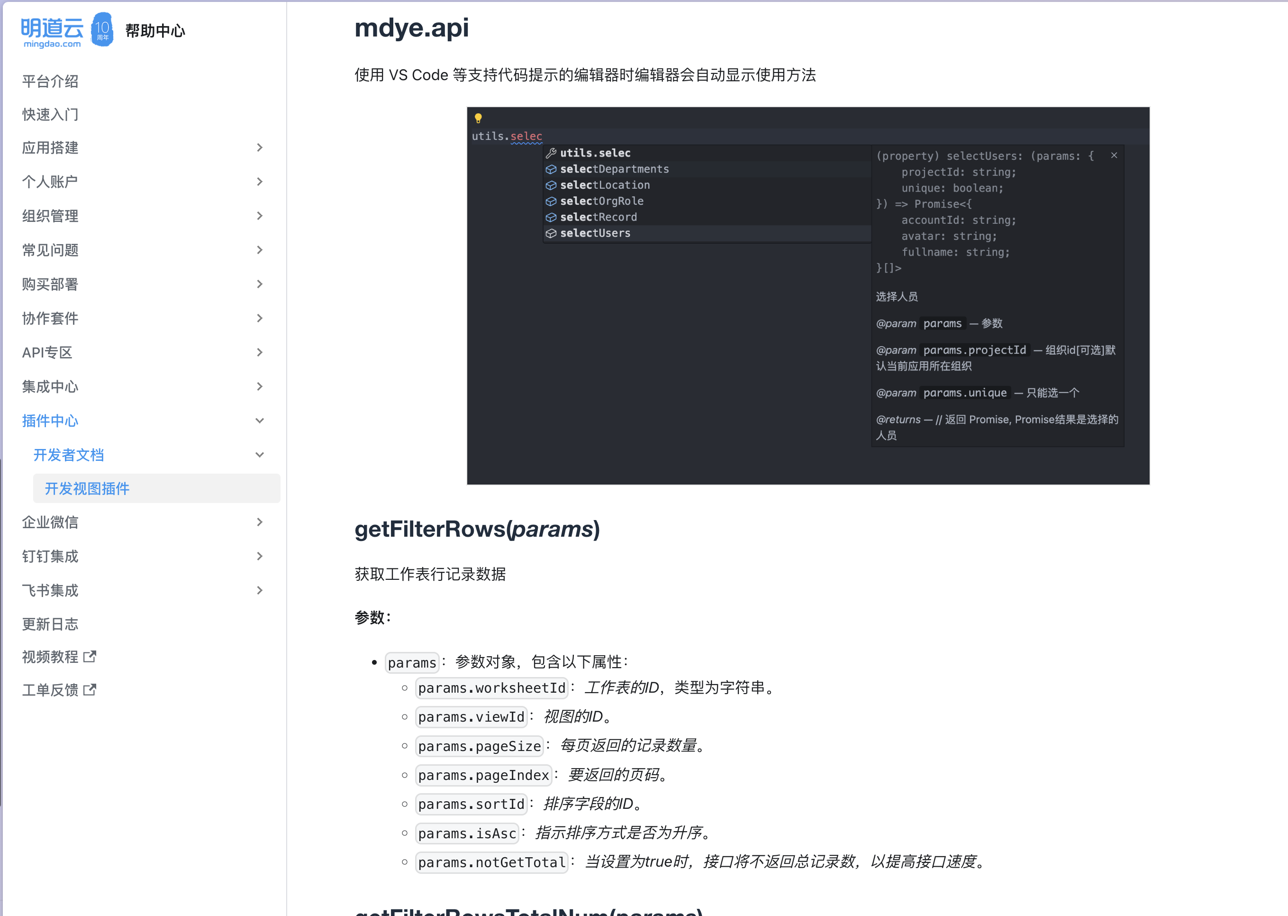1288x916 pixels.
Task: Select the 开发视图插件 sidebar page
Action: pyautogui.click(x=87, y=488)
